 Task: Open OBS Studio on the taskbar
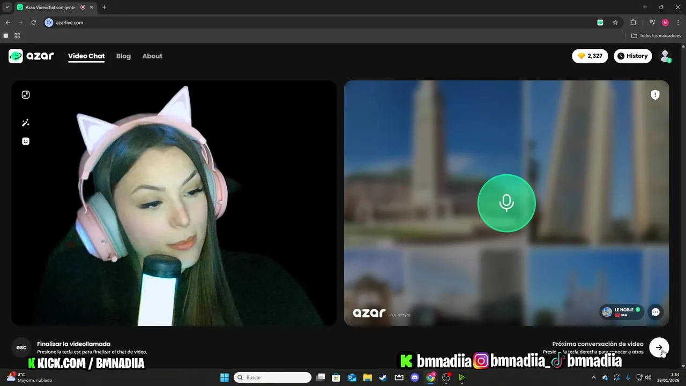(x=446, y=377)
